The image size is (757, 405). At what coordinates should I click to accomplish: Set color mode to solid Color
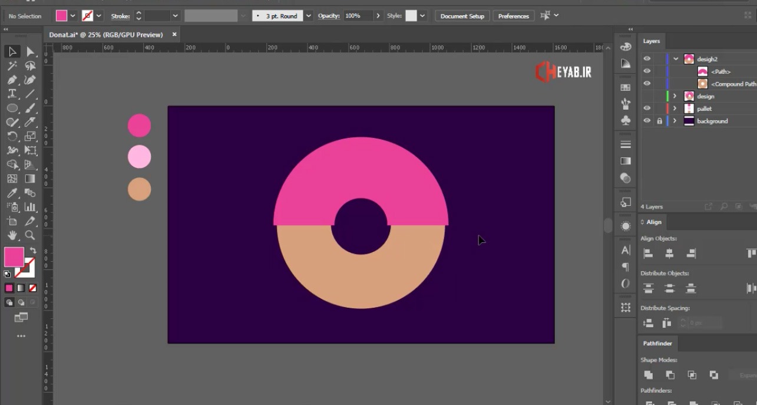[9, 288]
